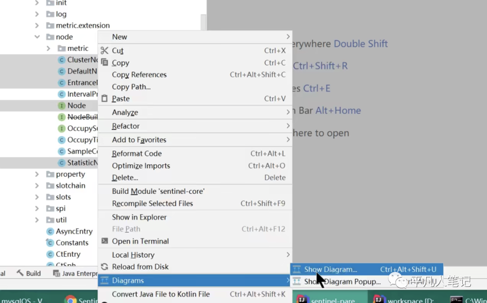Image resolution: width=487 pixels, height=303 pixels.
Task: Expand the slots folder
Action: tap(37, 197)
